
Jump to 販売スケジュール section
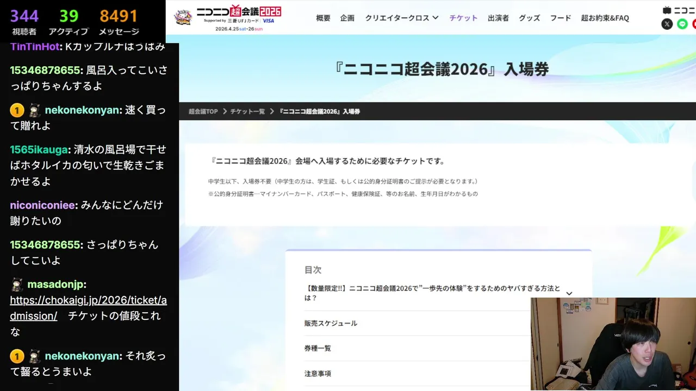click(331, 323)
